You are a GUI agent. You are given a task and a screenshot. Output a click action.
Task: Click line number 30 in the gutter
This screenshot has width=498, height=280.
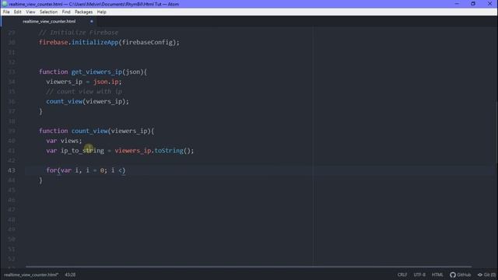[x=12, y=42]
